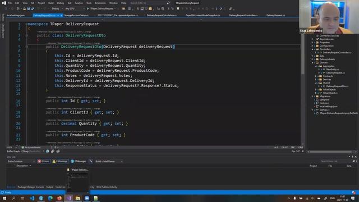Screen dimensions: 359x202
Task: Switch to DeliveryRequestController.cs tab
Action: (243, 15)
